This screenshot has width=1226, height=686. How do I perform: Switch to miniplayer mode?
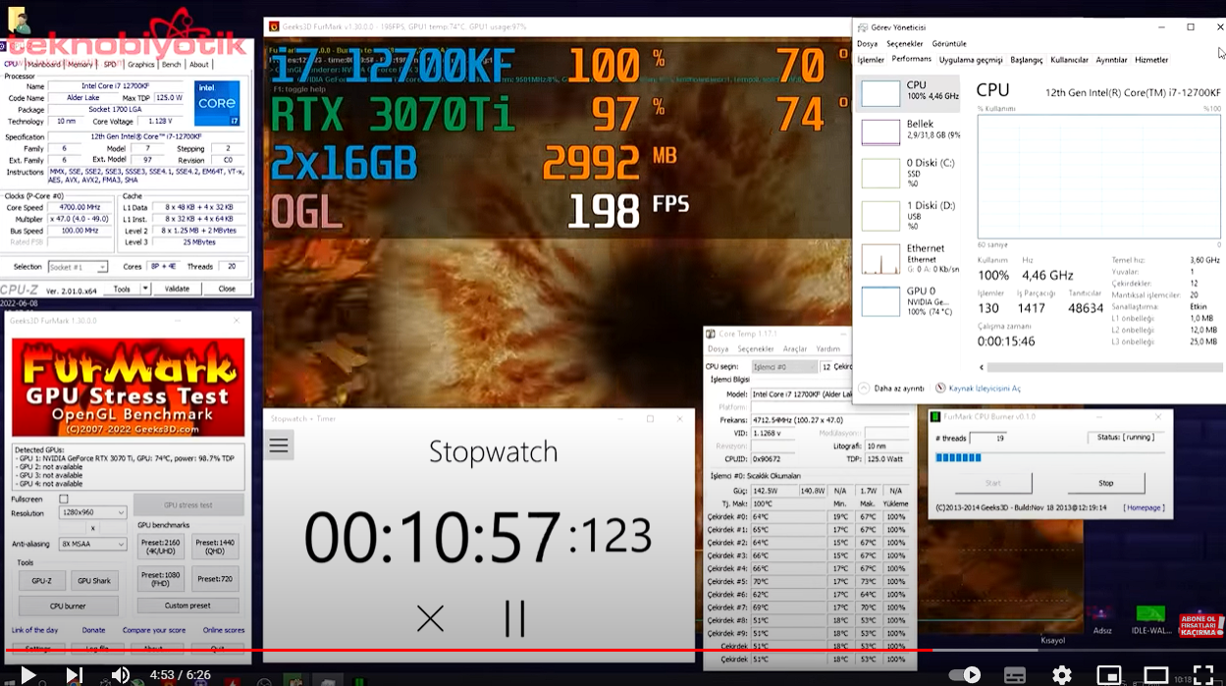coord(1109,674)
